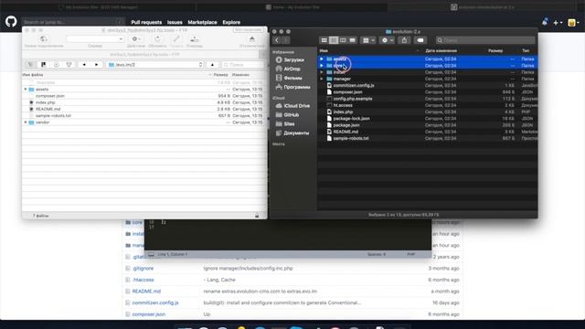Click the FTP window search field
585x329 pixels.
tap(243, 65)
